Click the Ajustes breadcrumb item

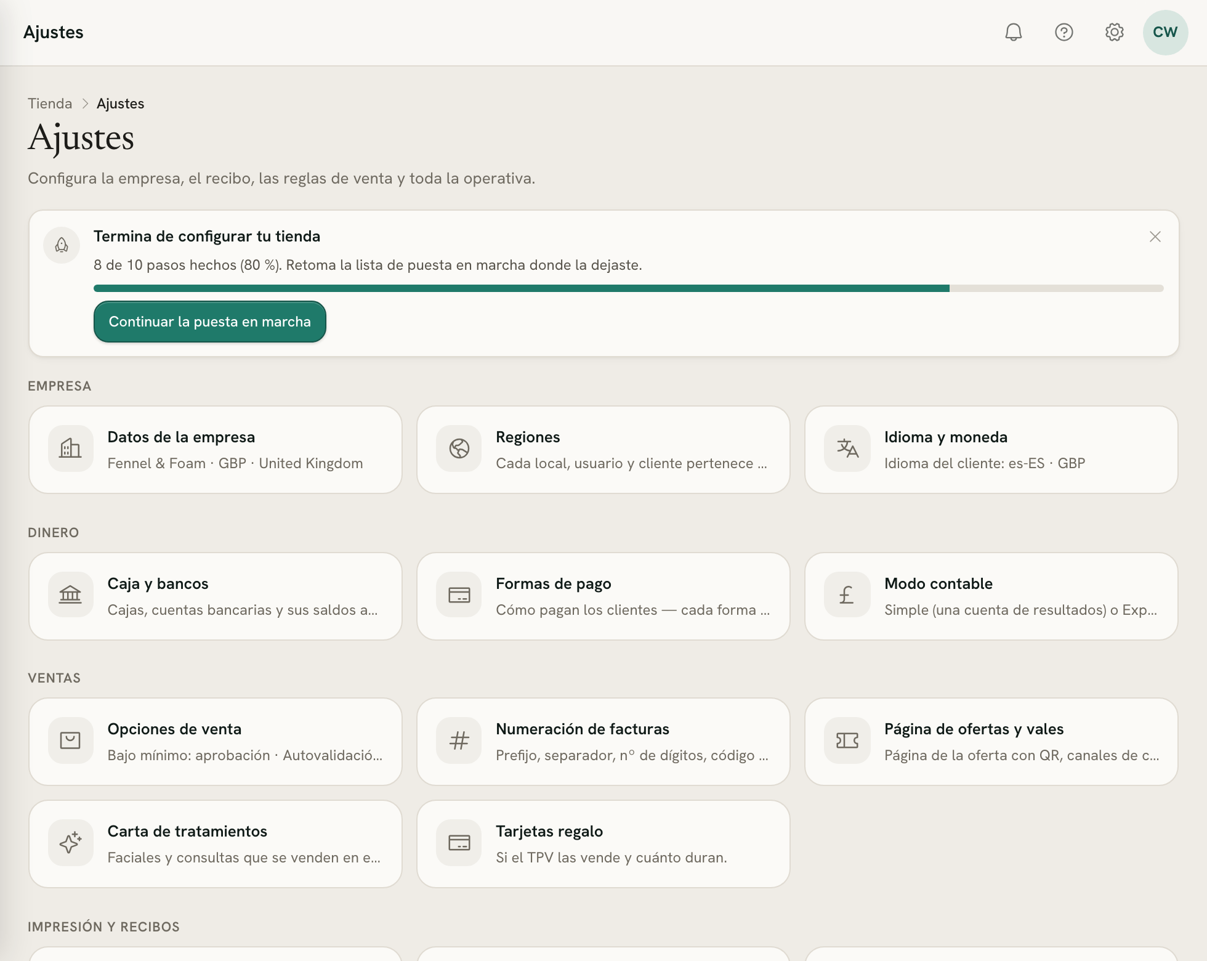click(x=120, y=103)
